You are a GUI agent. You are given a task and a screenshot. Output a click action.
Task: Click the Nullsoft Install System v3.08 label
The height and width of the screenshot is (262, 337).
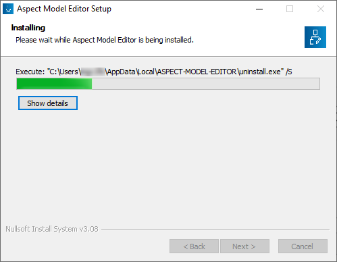[x=52, y=229]
